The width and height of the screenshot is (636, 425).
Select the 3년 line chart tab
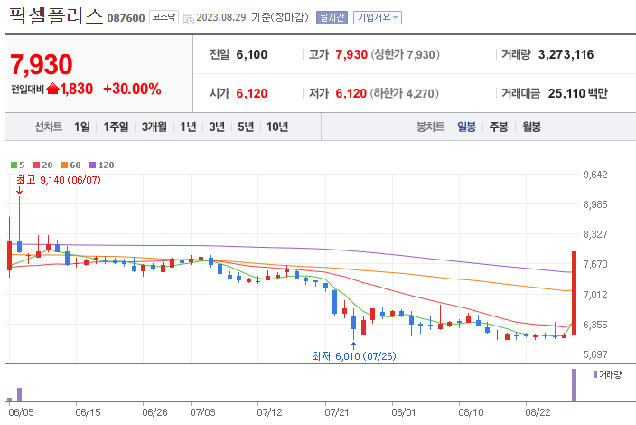[217, 127]
